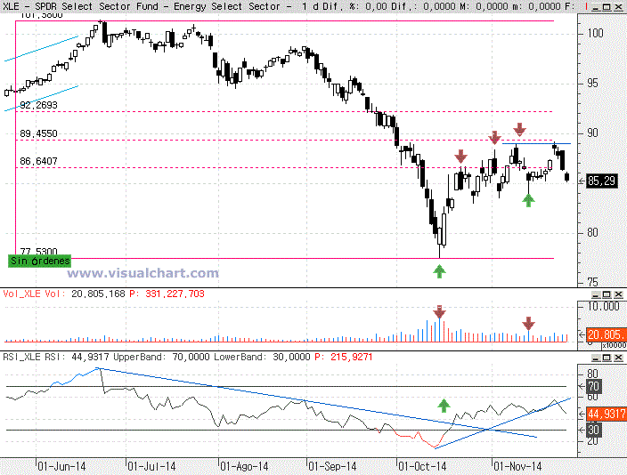Click the red RSI P value 215,9271
Screen dimensions: 627x475
[352, 357]
